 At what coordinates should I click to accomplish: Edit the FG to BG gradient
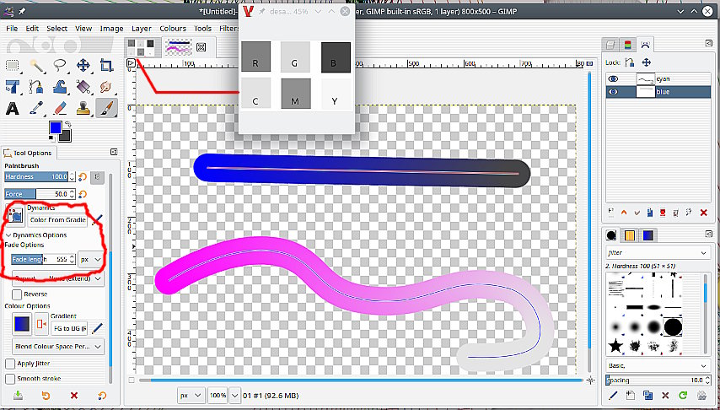(97, 328)
